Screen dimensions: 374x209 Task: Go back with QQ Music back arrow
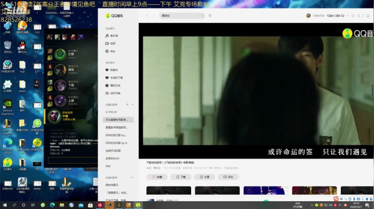pos(147,16)
